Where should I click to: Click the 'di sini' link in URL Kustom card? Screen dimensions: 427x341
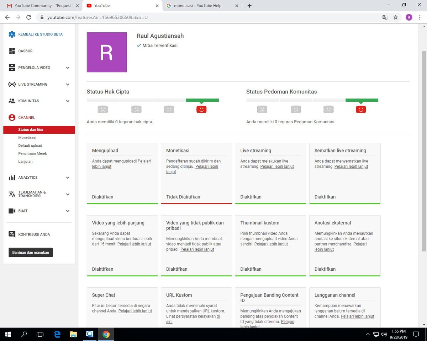[x=193, y=319]
